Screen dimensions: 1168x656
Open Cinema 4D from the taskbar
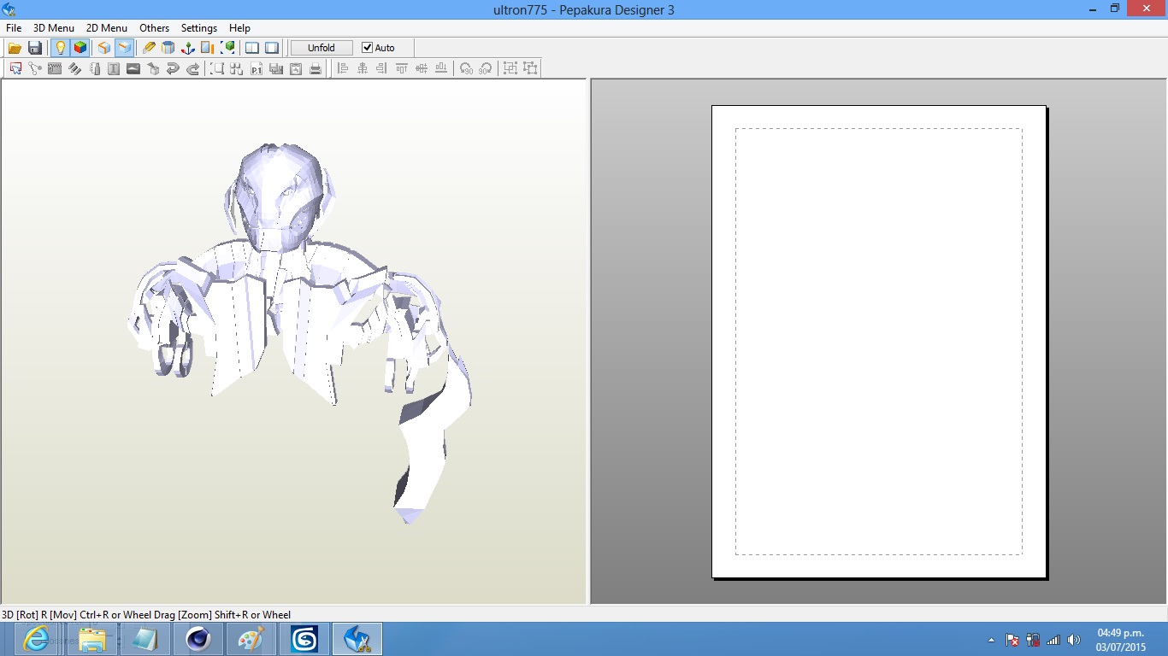198,639
